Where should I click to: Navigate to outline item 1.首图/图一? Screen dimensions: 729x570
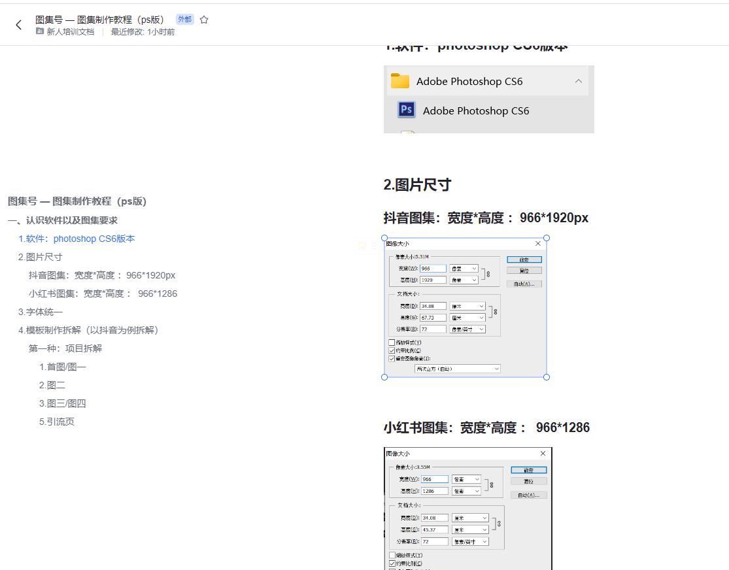pyautogui.click(x=62, y=367)
